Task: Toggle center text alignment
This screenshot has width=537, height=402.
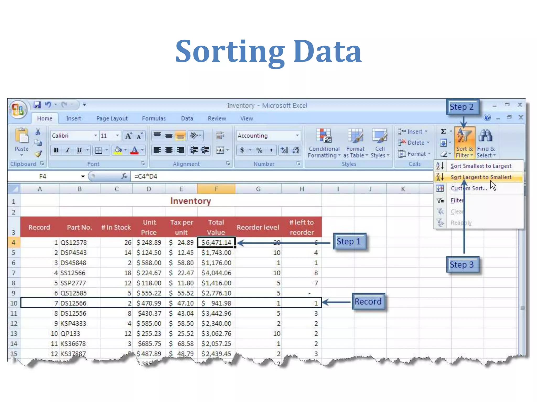Action: [169, 150]
